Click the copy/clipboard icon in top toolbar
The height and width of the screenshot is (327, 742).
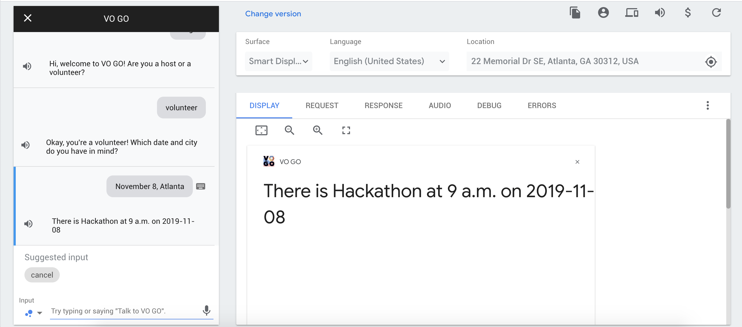[x=575, y=13]
